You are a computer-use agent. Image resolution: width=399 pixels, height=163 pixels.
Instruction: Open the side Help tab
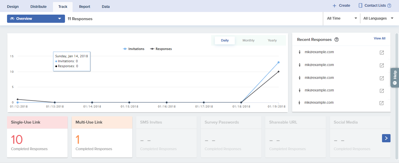tap(395, 77)
